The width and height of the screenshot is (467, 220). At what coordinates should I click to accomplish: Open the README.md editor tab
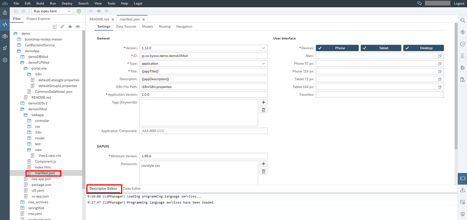click(99, 19)
